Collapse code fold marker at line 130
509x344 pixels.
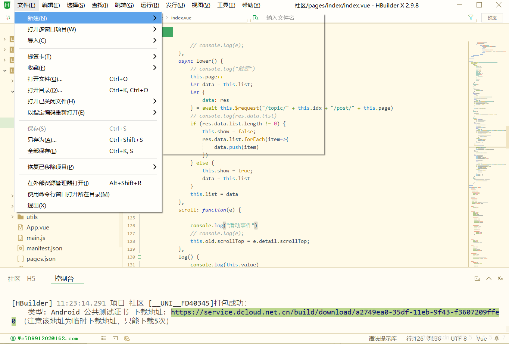[139, 257]
